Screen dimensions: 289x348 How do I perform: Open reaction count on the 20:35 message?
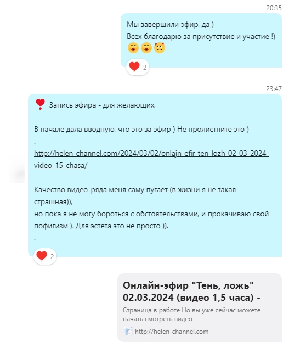[x=145, y=68]
